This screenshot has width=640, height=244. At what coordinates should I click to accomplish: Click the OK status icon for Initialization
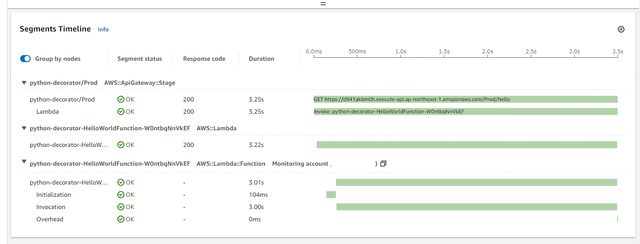[x=121, y=195]
